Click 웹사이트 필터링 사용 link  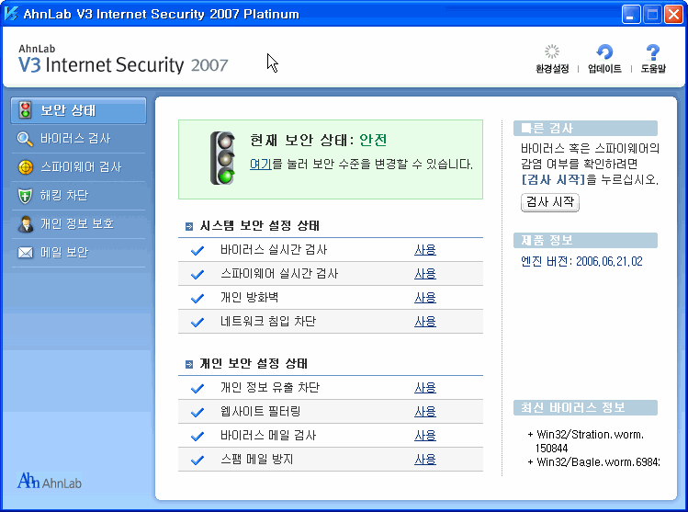[x=425, y=412]
